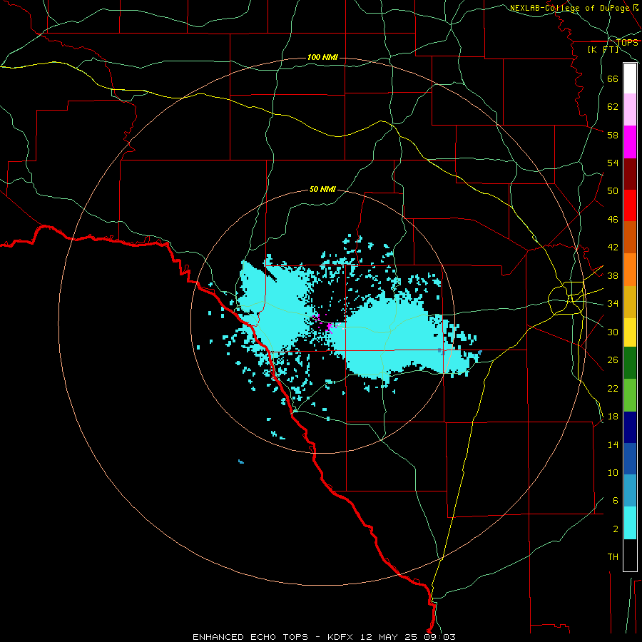This screenshot has width=642, height=642.
Task: Click the cyan swatch in the legend
Action: [x=630, y=523]
